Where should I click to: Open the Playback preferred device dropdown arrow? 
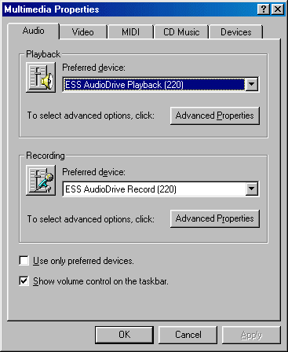pos(252,84)
